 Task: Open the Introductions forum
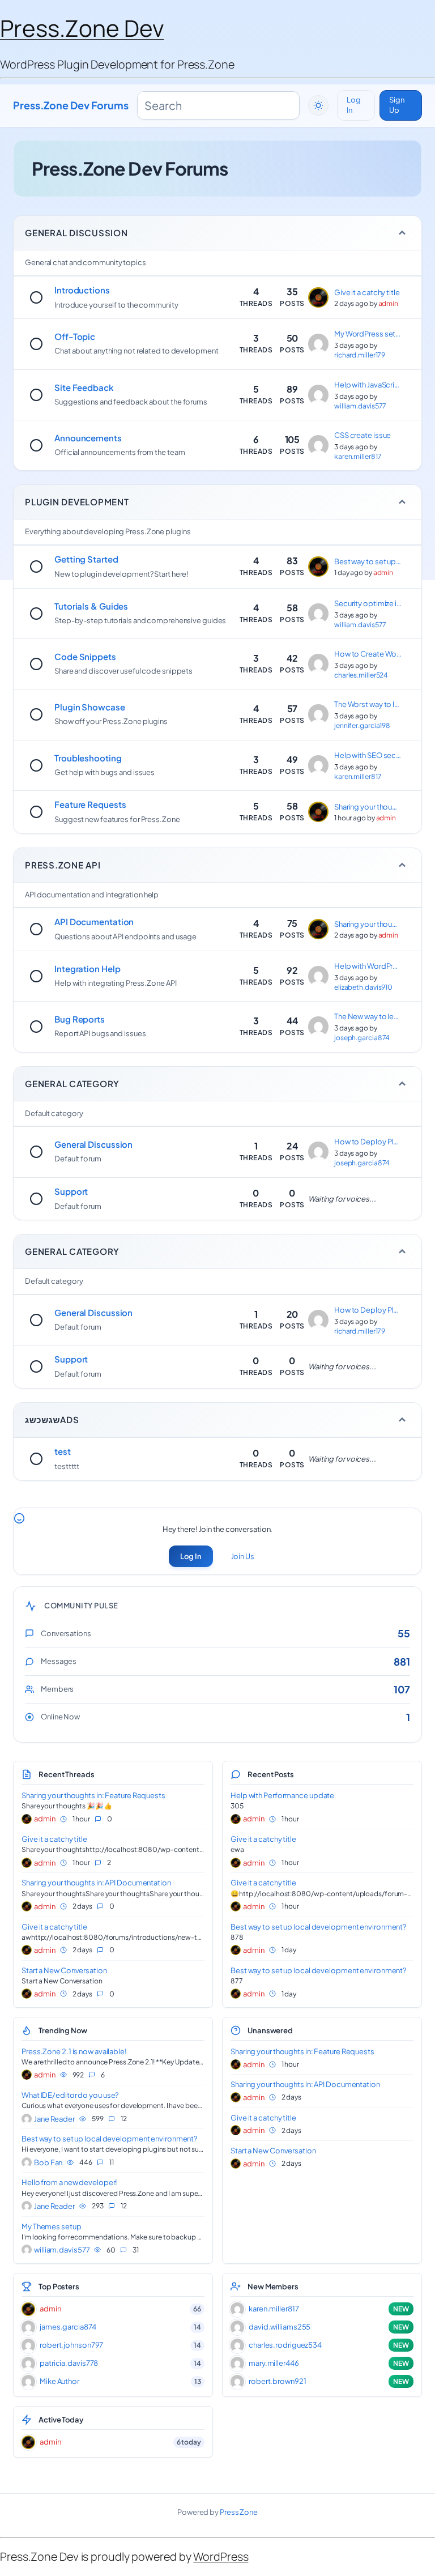[x=82, y=290]
